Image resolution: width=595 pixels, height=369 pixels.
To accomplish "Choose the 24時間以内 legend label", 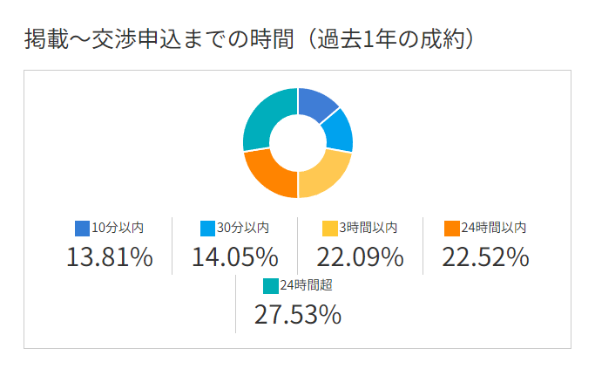I will (494, 228).
